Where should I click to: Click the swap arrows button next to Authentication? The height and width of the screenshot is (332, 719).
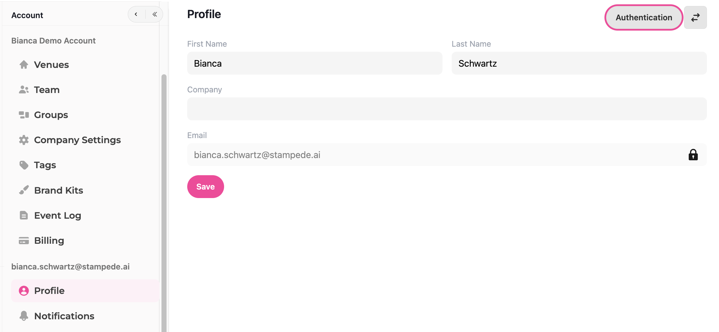click(695, 17)
